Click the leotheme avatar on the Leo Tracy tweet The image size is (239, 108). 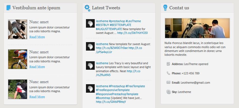click(90, 66)
